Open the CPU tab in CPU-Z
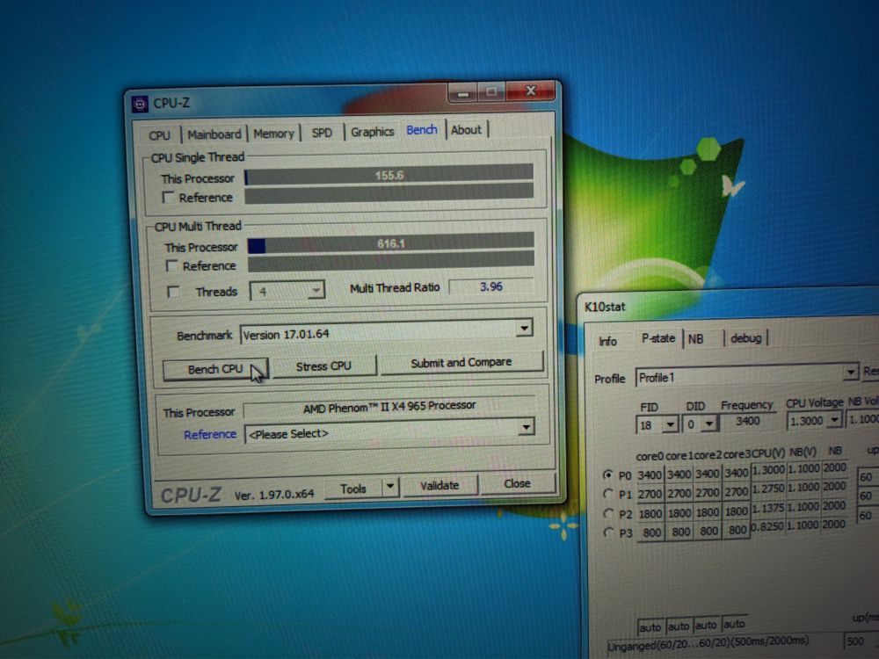This screenshot has height=659, width=879. coord(159,135)
